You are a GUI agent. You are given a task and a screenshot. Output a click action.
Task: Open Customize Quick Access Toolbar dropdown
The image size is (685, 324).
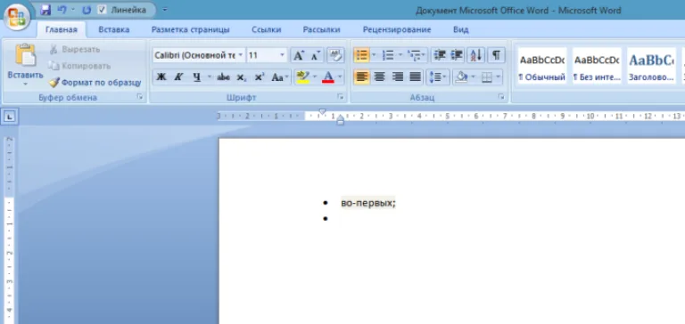coord(165,10)
